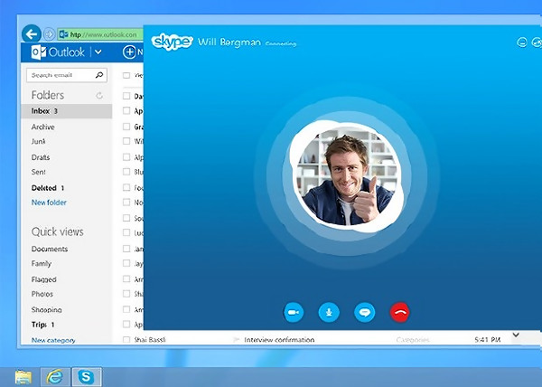
Task: Open the Drafts folder
Action: [x=41, y=157]
